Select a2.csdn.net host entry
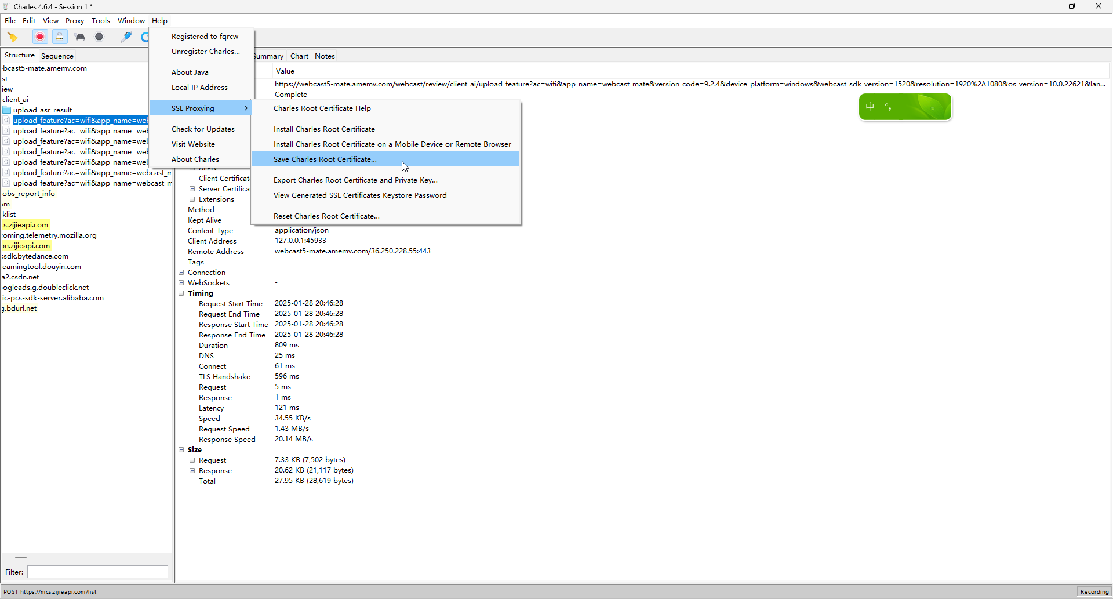This screenshot has height=599, width=1113. 20,277
